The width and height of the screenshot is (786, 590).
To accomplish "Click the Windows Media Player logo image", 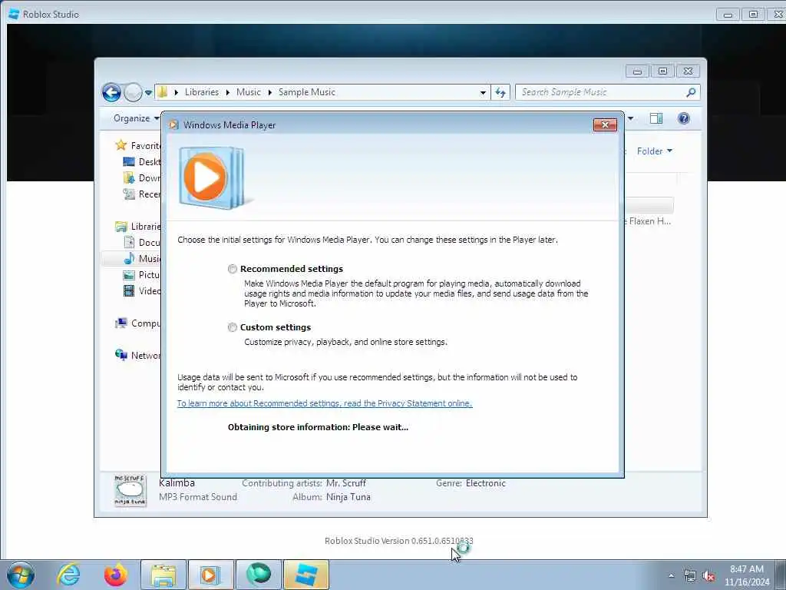I will tap(214, 177).
